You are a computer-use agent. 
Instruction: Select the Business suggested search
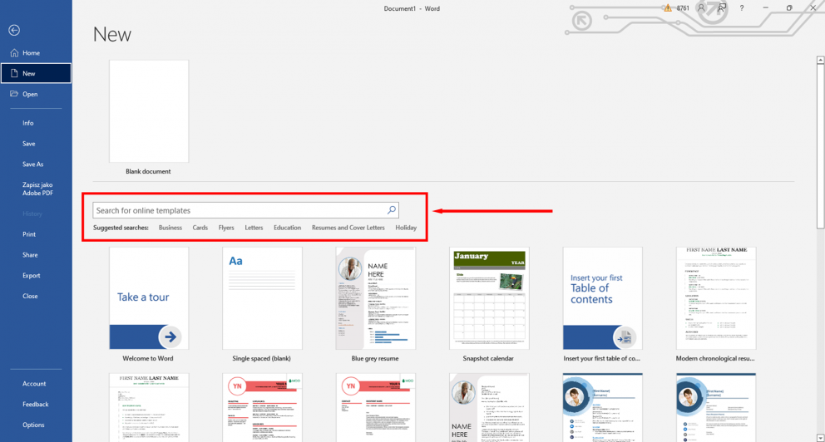pos(170,228)
